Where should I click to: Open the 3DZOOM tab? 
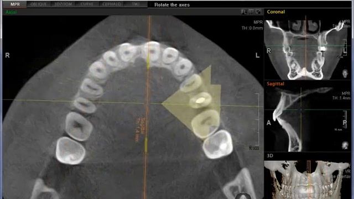click(63, 4)
